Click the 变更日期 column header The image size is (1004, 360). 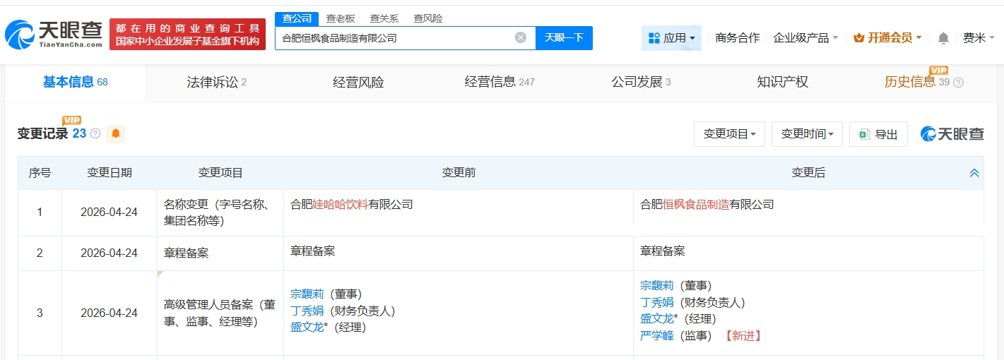[x=110, y=173]
